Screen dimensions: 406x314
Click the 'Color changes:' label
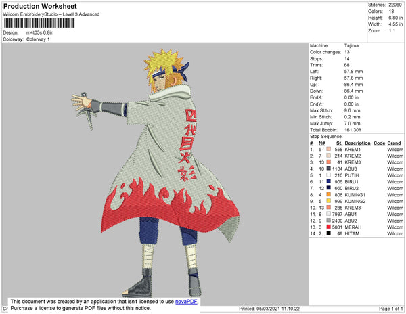click(x=325, y=52)
